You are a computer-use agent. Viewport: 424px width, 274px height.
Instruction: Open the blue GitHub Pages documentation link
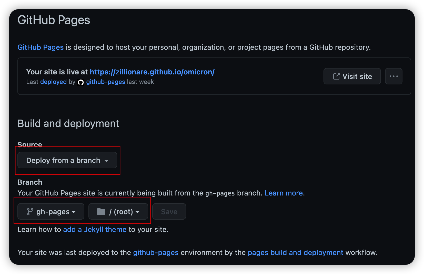[x=41, y=47]
